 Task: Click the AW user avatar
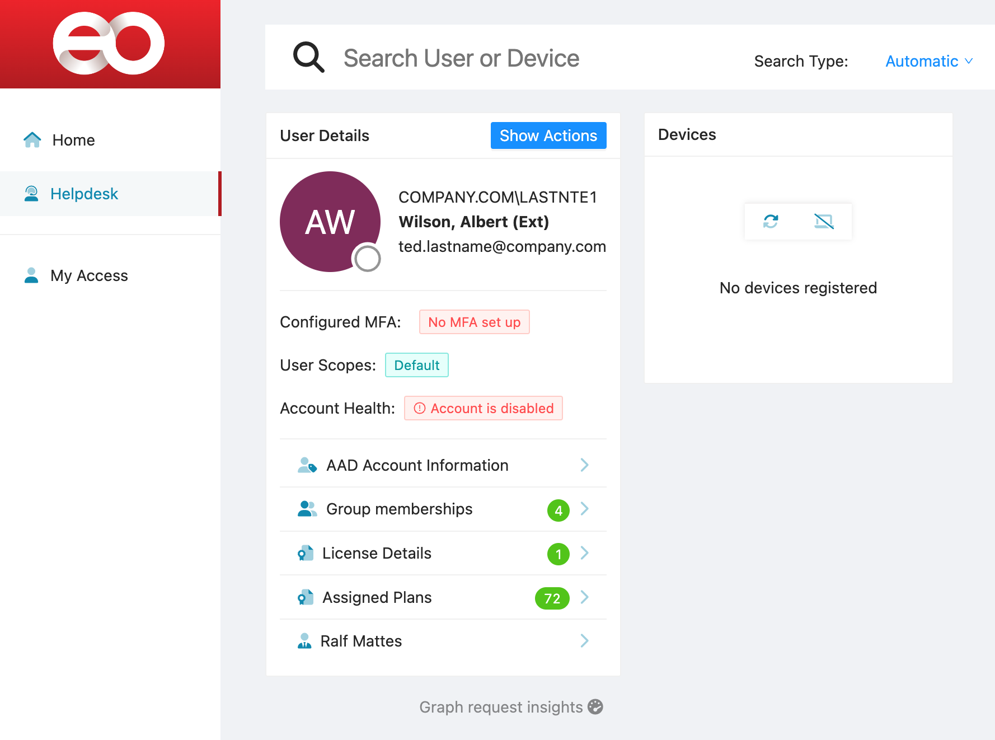coord(329,221)
